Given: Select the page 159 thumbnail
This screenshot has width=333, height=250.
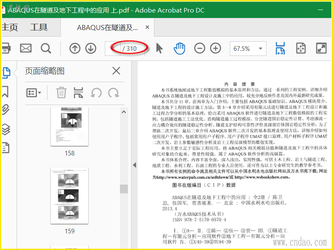Looking at the screenshot, I should 70,195.
